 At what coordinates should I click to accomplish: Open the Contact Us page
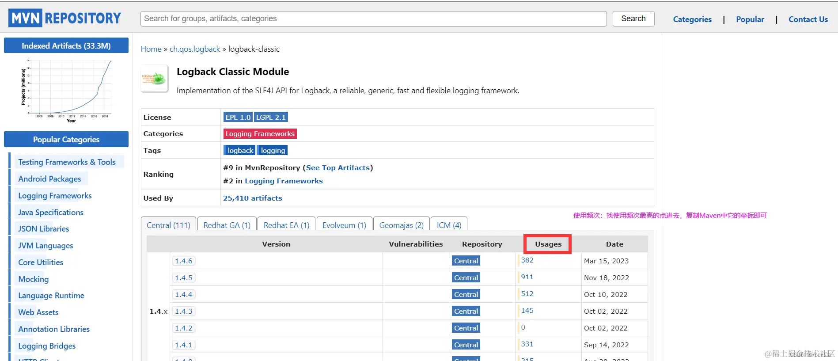(808, 19)
